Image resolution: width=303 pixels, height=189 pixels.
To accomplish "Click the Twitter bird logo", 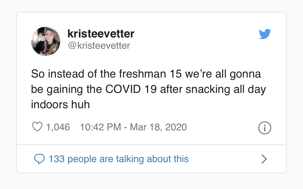I will coord(264,34).
